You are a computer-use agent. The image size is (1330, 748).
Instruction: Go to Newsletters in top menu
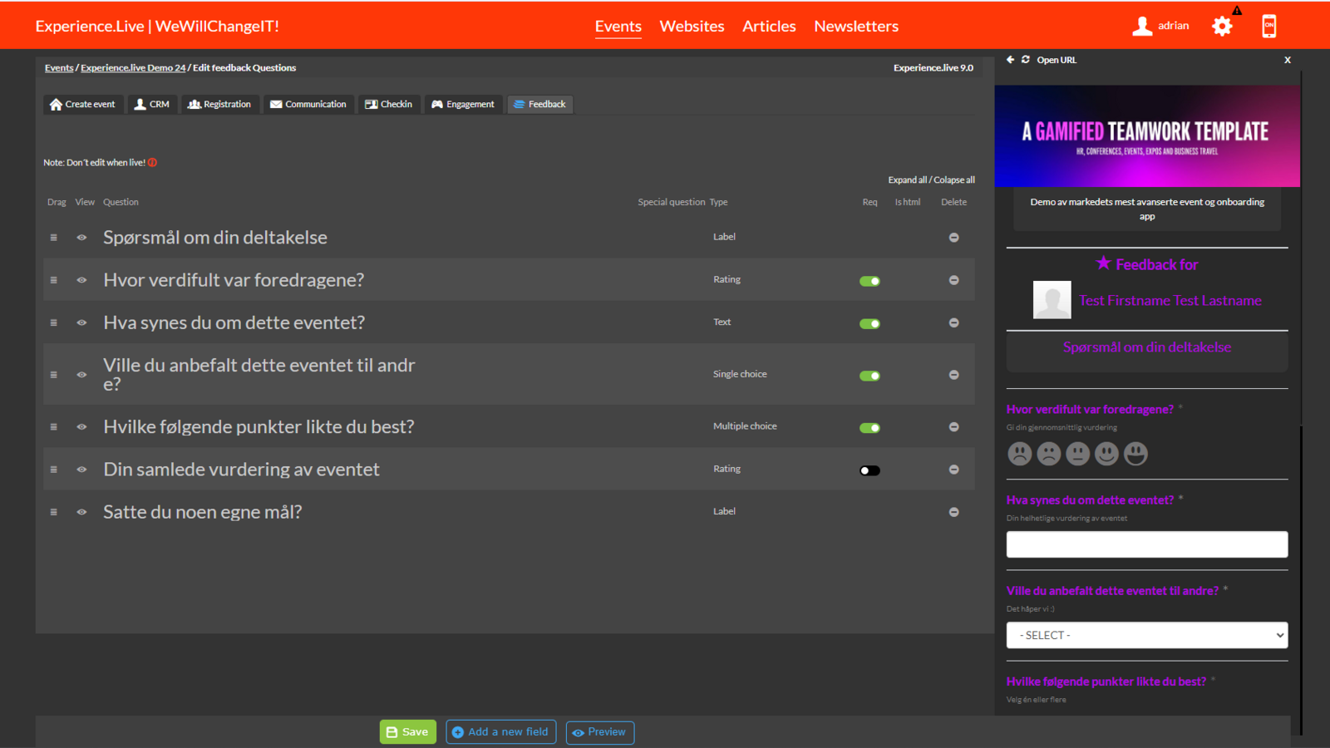click(x=855, y=27)
